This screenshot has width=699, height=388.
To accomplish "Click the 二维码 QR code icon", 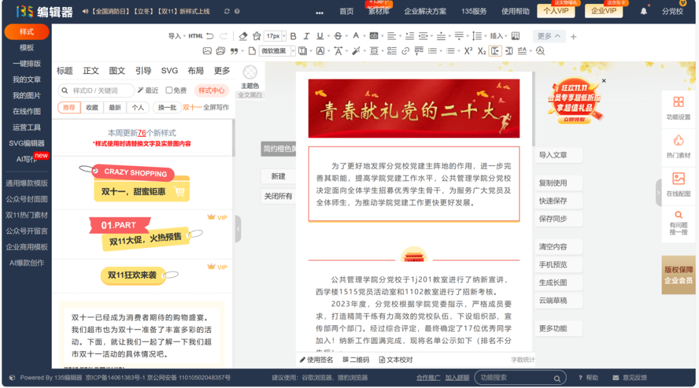I will pyautogui.click(x=355, y=360).
